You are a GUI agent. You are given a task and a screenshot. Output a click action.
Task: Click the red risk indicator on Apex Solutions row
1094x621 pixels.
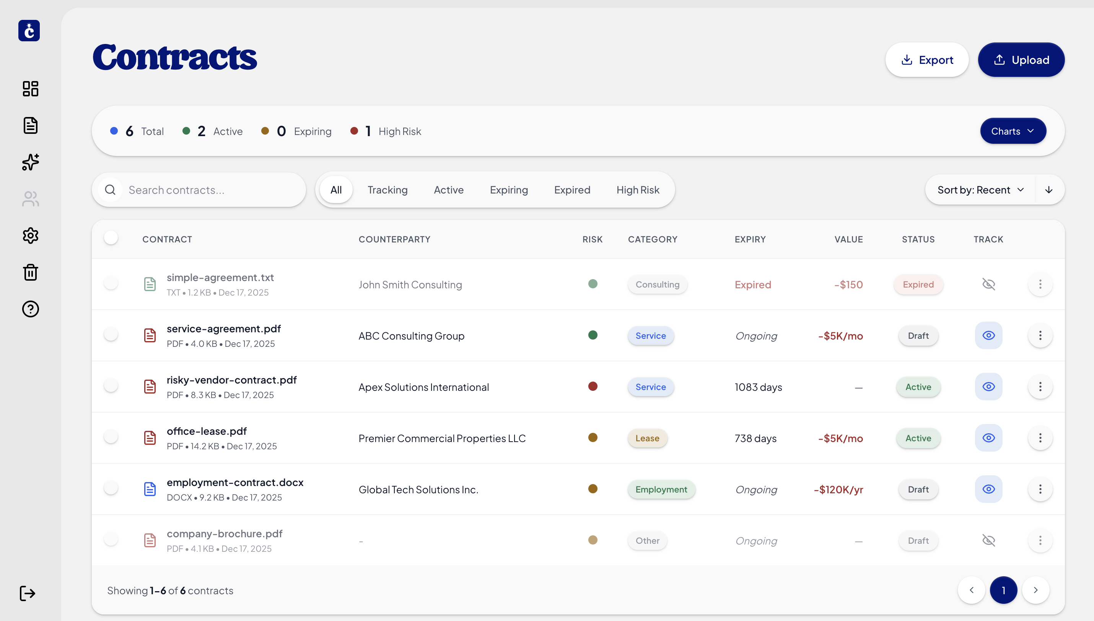(593, 387)
